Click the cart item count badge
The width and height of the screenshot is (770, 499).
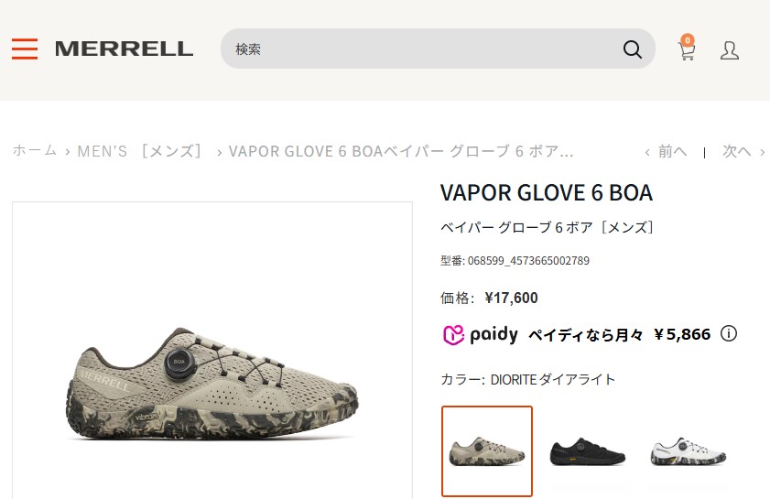pyautogui.click(x=688, y=39)
